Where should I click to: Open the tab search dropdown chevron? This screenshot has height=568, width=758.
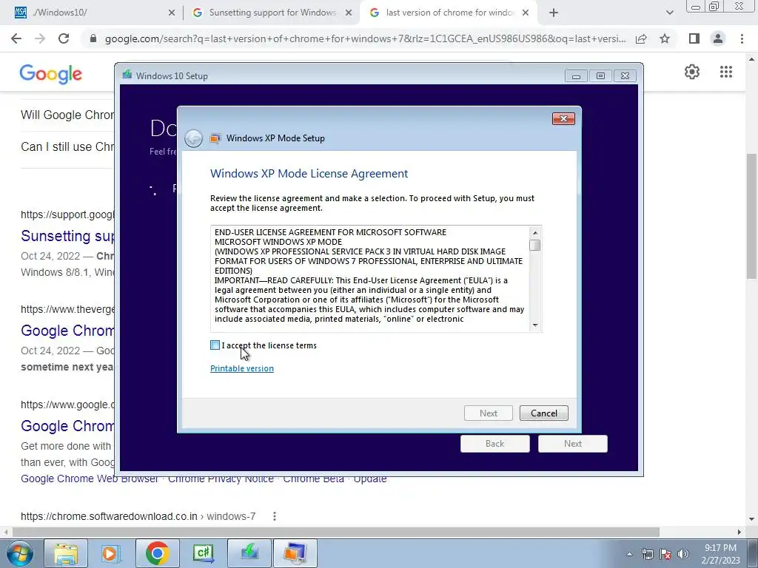tap(669, 13)
